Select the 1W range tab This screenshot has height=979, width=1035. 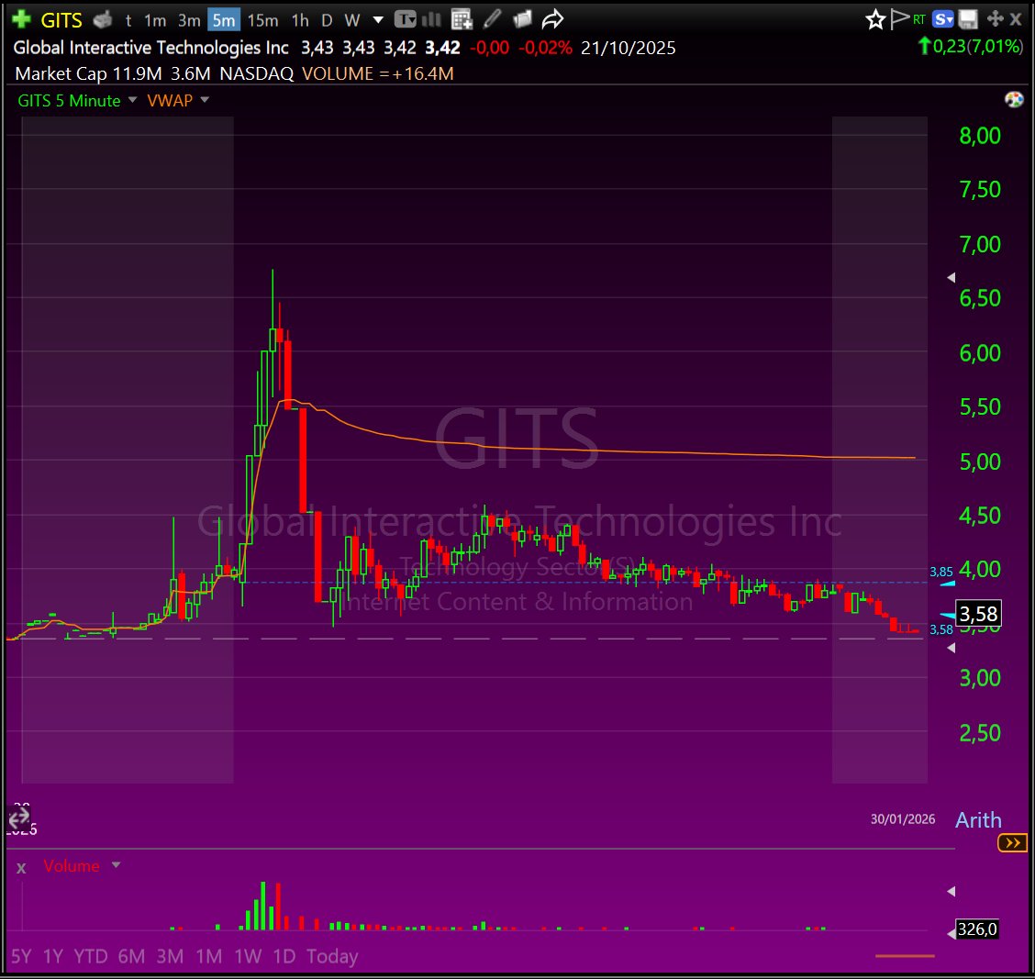pyautogui.click(x=248, y=956)
